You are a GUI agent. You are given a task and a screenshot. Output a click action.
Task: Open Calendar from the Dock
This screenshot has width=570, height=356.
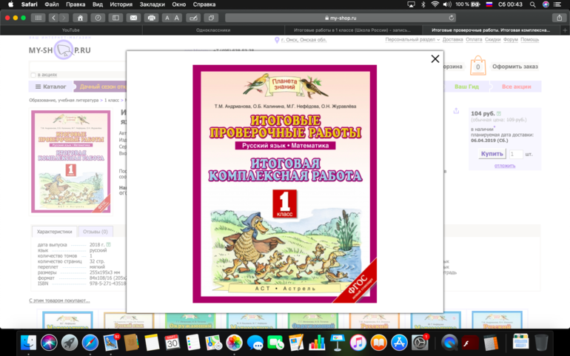(x=172, y=343)
